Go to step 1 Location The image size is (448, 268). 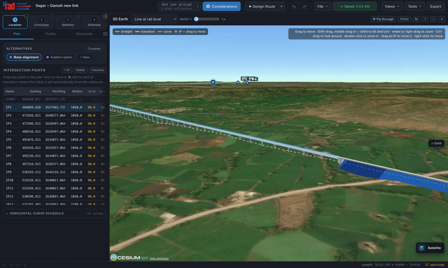click(15, 22)
